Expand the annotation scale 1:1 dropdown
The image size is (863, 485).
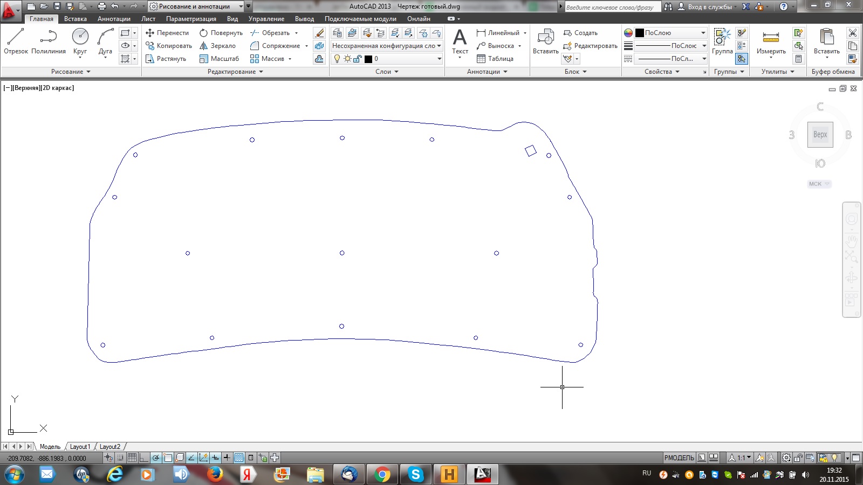click(743, 458)
